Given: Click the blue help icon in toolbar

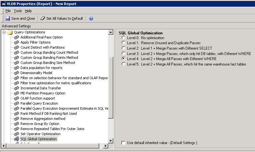Looking at the screenshot, I should [91, 18].
